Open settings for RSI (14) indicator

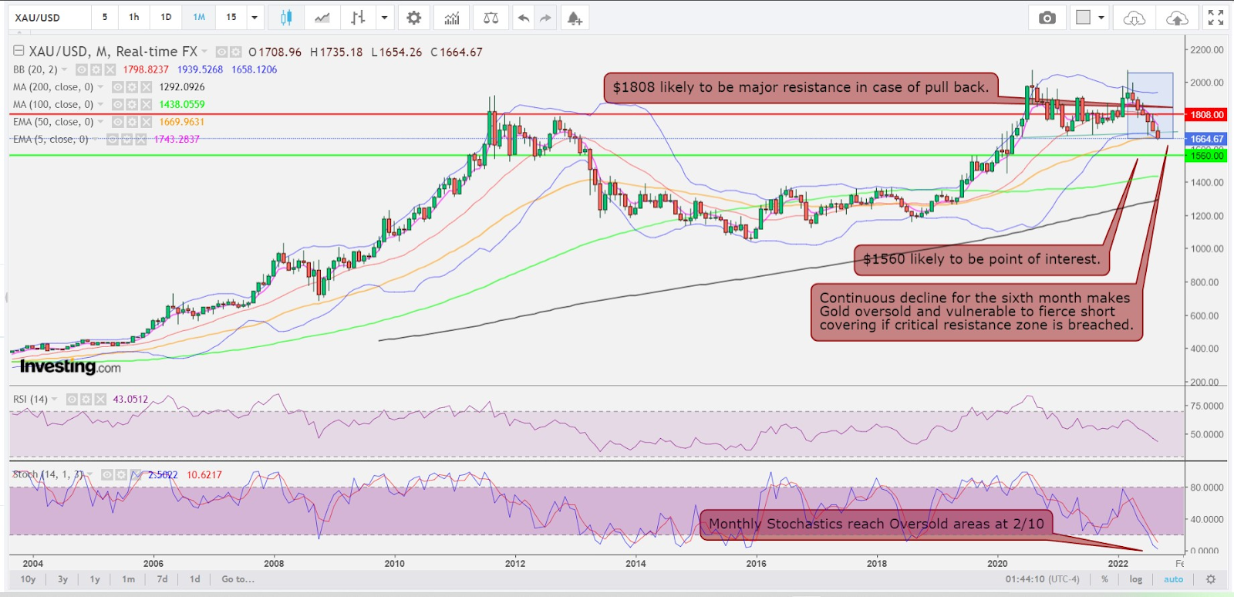click(86, 400)
